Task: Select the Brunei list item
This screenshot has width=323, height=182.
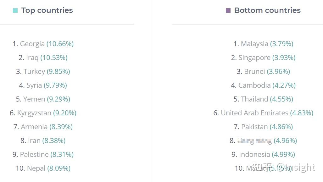Action: (x=263, y=71)
